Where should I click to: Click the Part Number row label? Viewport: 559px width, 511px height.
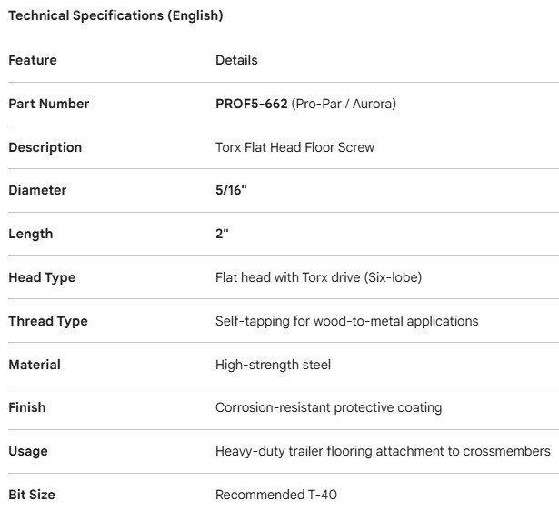[x=49, y=104]
